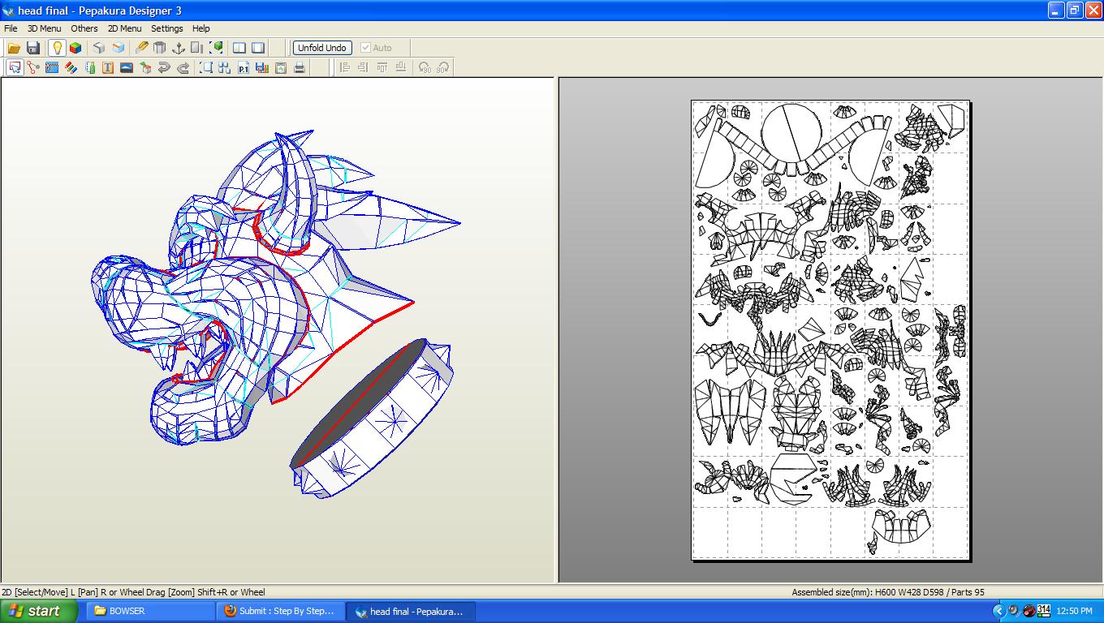Open the 3D Menu
Screen dimensions: 1104x623
(x=45, y=28)
